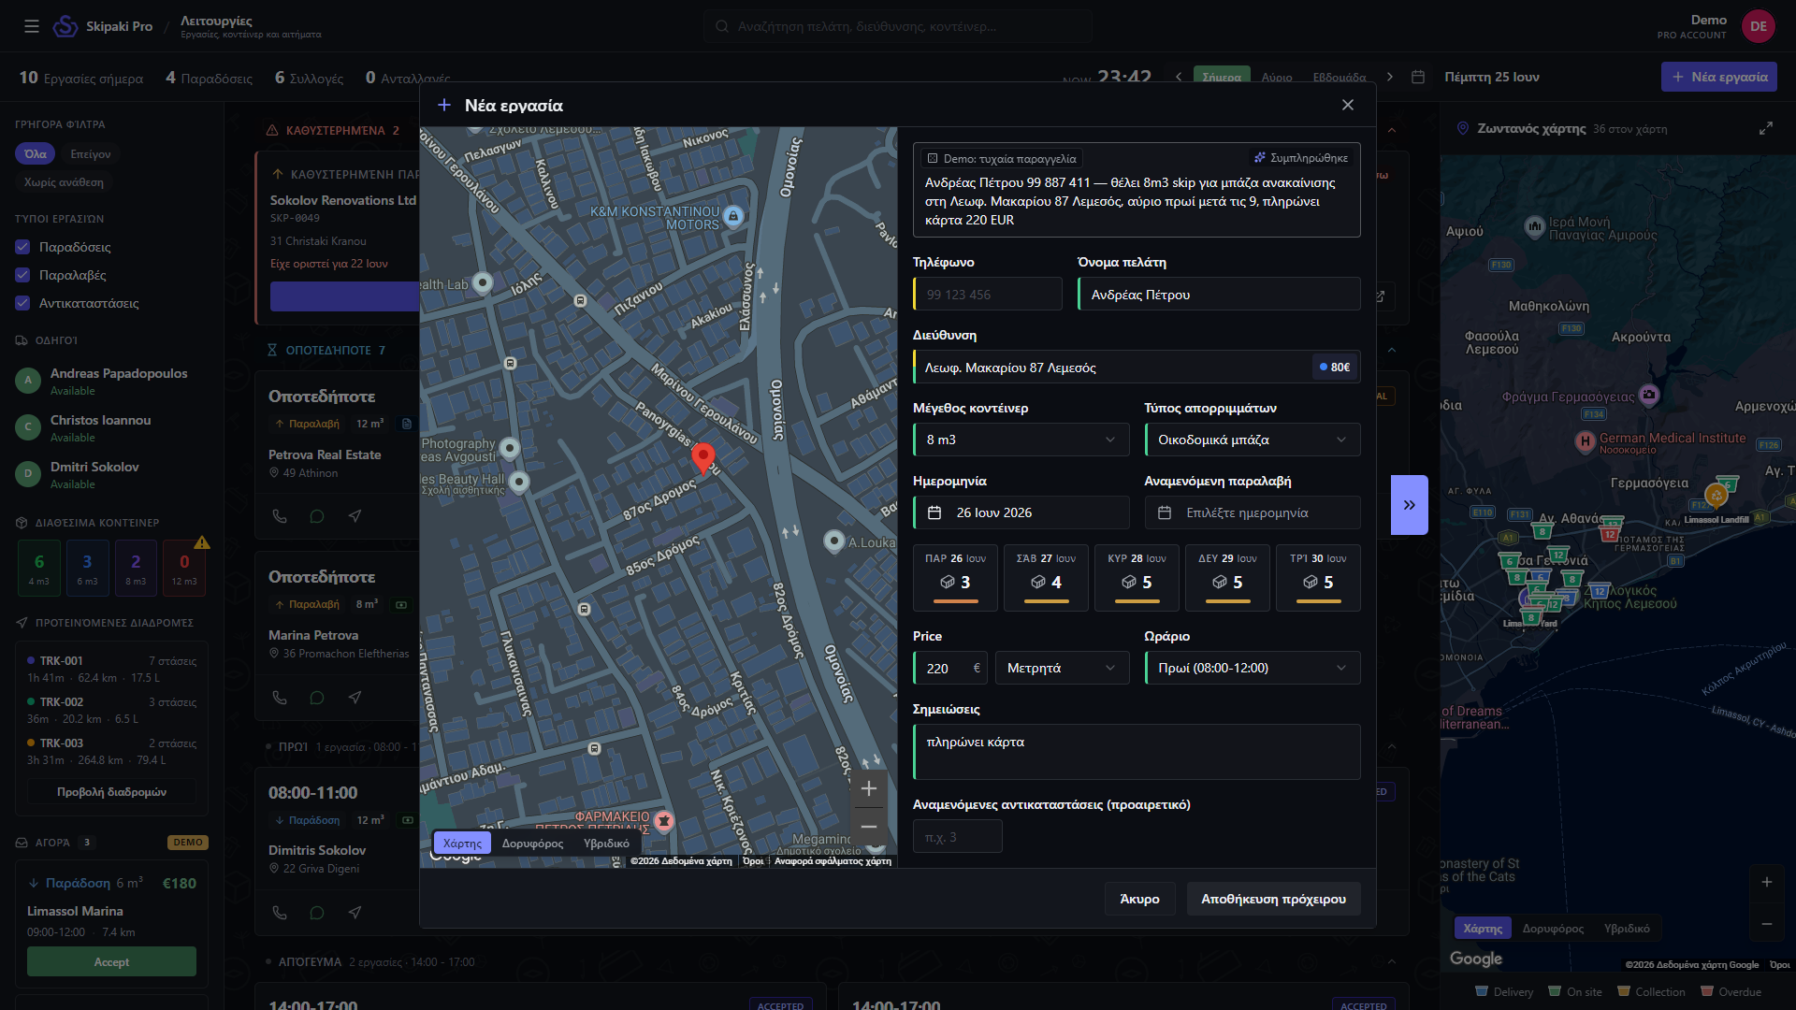Click the red location pin marker

point(702,458)
